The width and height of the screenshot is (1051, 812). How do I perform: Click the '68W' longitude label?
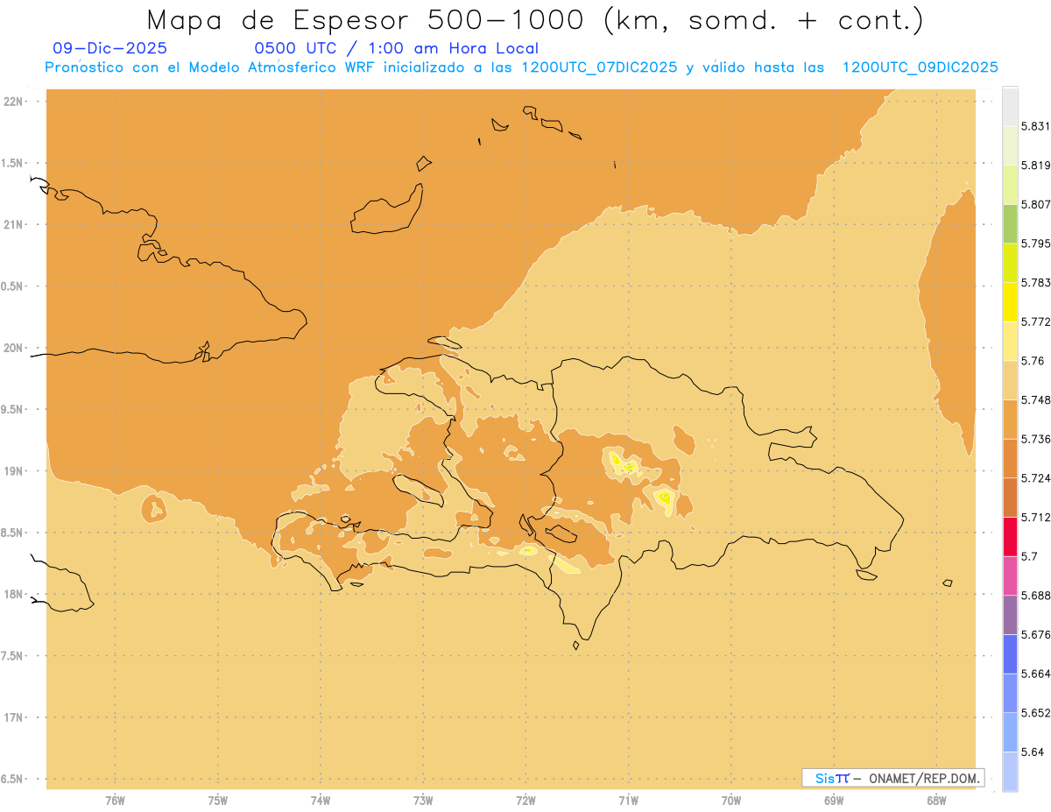click(x=936, y=800)
